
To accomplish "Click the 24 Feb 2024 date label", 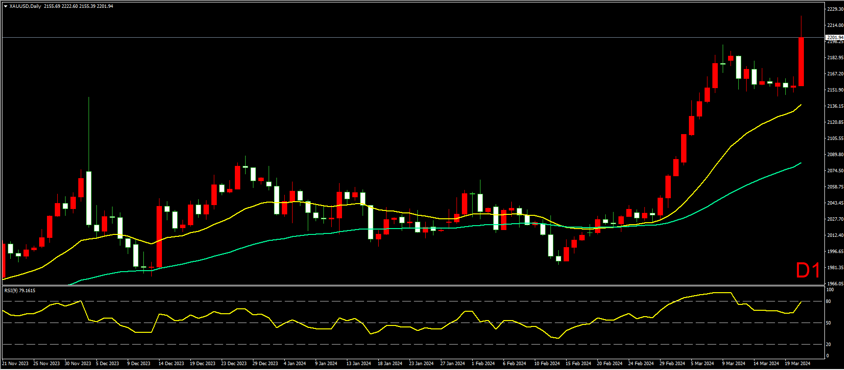I will coord(641,364).
